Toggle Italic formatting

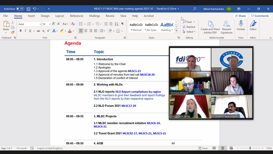(25, 31)
